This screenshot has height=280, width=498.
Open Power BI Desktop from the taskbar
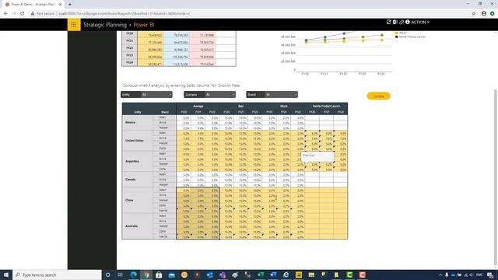(x=299, y=275)
